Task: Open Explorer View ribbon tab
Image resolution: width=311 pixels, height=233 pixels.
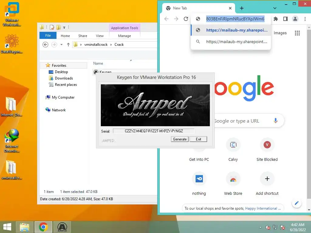Action: pyautogui.click(x=100, y=36)
